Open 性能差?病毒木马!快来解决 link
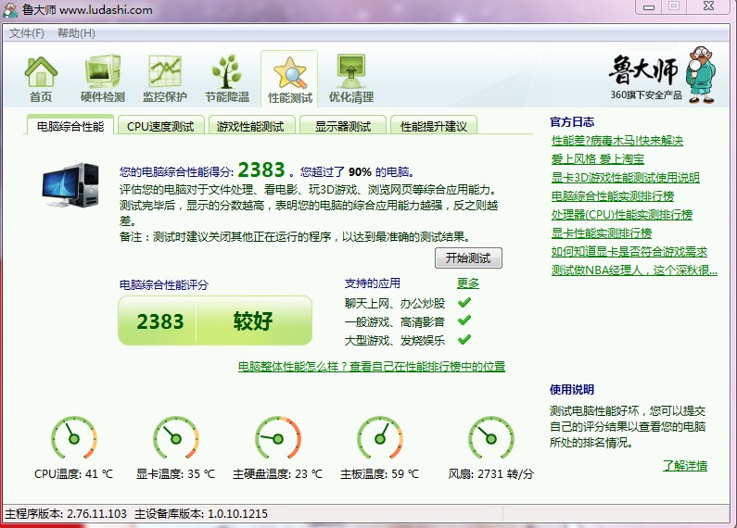This screenshot has width=737, height=528. 616,141
